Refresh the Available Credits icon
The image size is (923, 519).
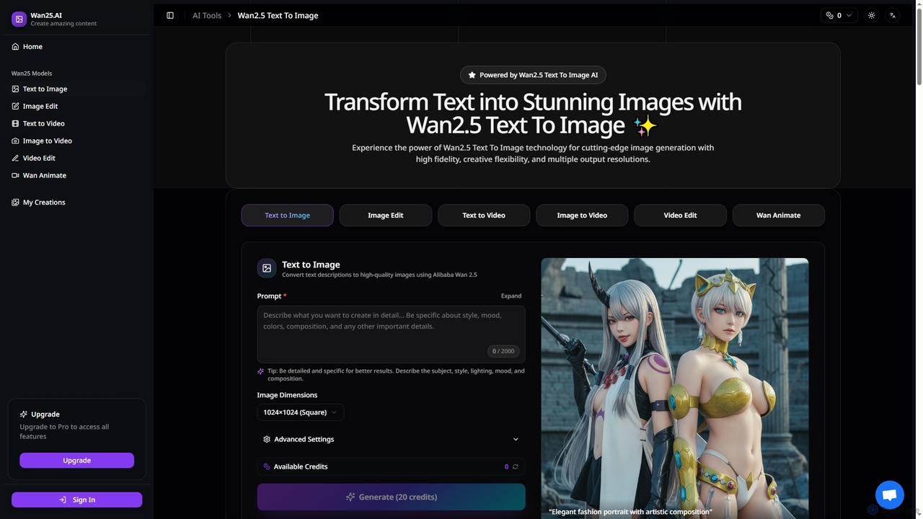tap(515, 467)
